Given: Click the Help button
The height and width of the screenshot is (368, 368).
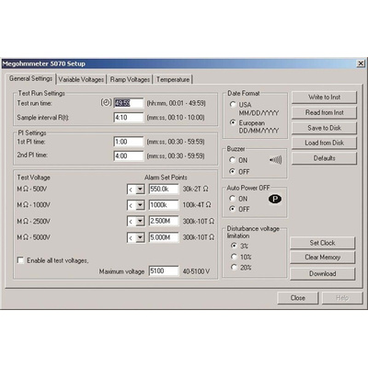Looking at the screenshot, I should tap(342, 298).
